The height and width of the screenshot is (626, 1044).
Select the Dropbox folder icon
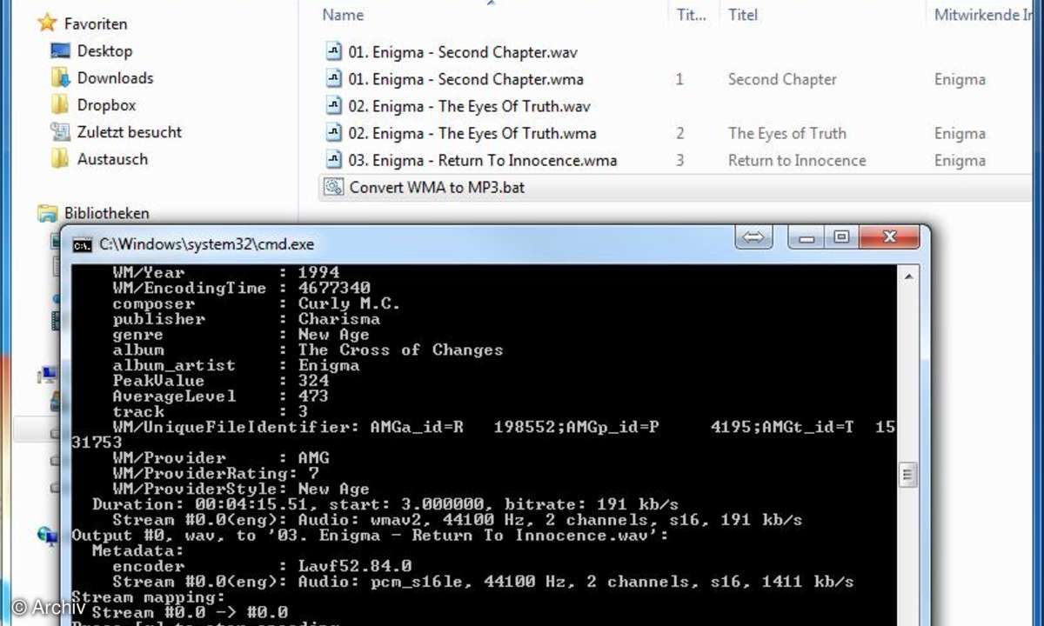pyautogui.click(x=60, y=104)
